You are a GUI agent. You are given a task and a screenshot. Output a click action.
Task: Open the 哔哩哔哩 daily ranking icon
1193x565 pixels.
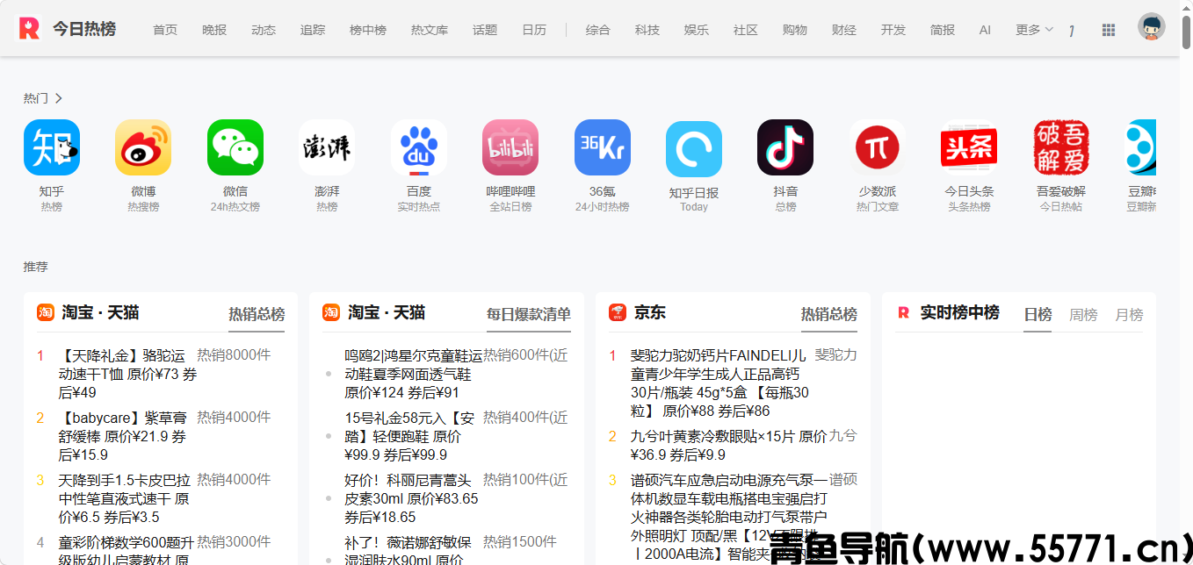click(x=510, y=147)
